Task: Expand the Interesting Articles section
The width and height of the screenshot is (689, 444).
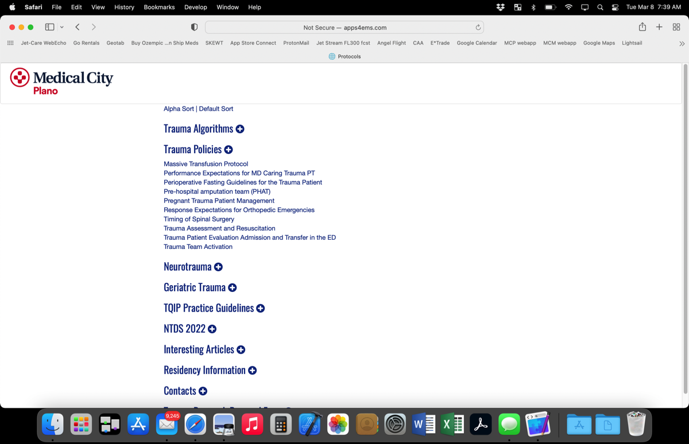Action: [241, 350]
